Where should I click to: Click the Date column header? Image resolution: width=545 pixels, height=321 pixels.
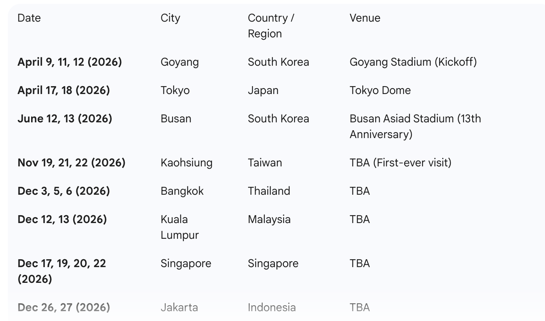(29, 18)
